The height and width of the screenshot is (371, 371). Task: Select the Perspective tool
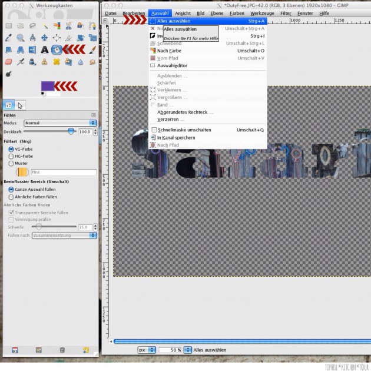tap(21, 49)
